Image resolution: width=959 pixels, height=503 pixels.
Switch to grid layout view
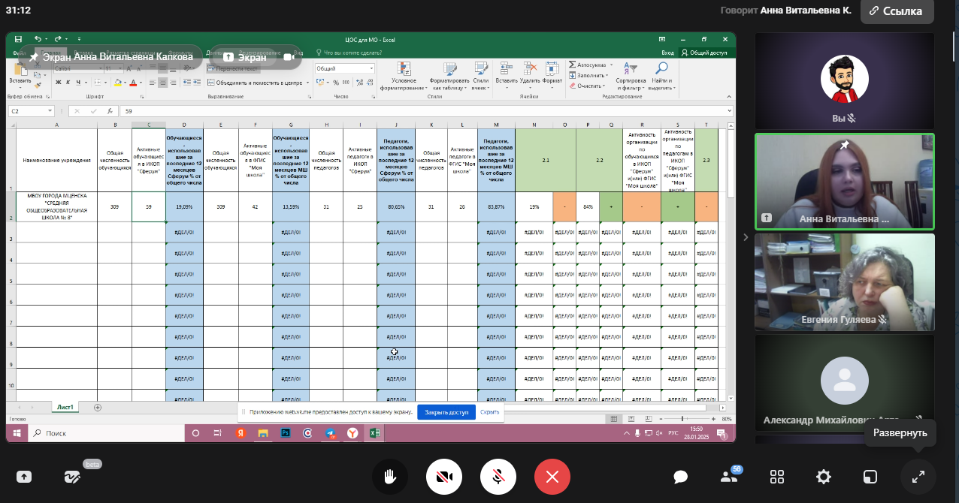coord(777,477)
